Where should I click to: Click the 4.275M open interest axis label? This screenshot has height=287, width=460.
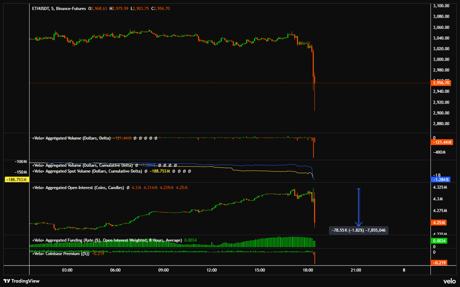(439, 211)
